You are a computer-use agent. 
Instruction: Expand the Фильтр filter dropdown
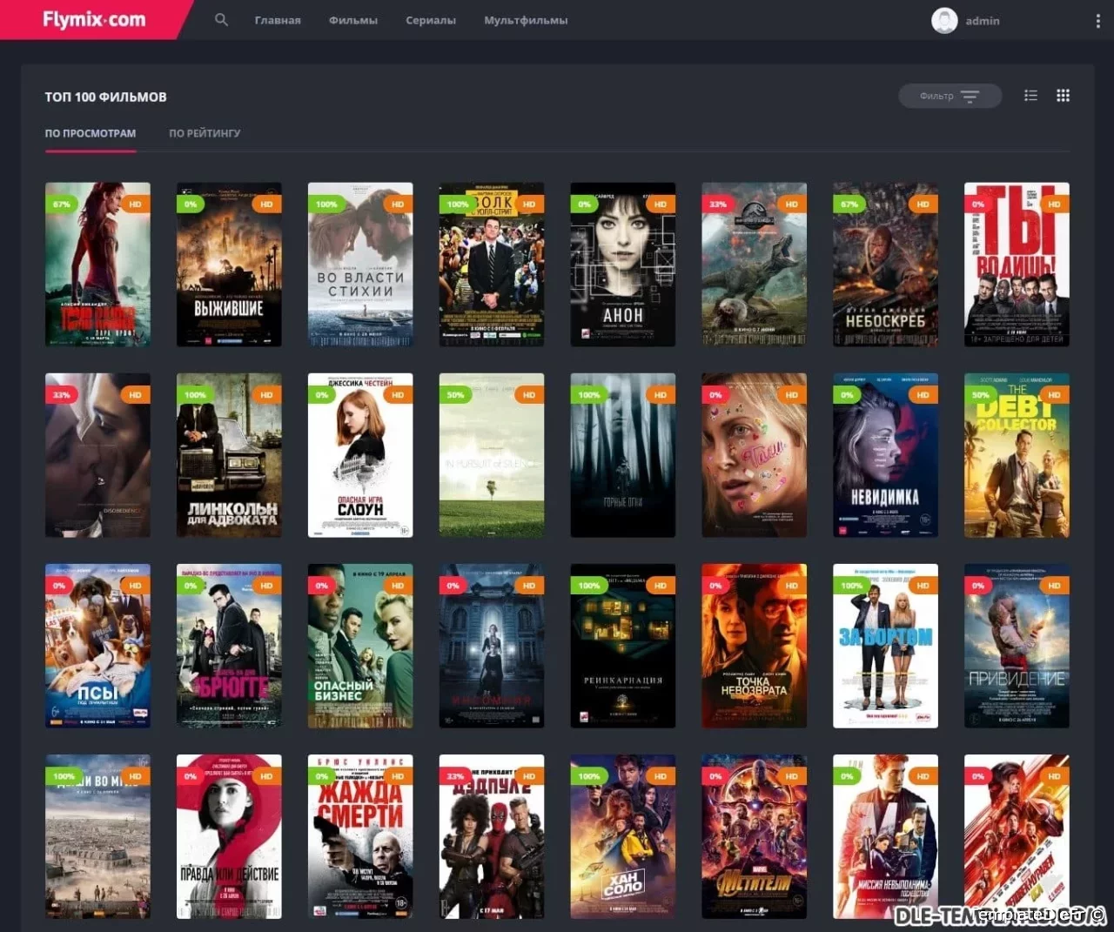(950, 96)
